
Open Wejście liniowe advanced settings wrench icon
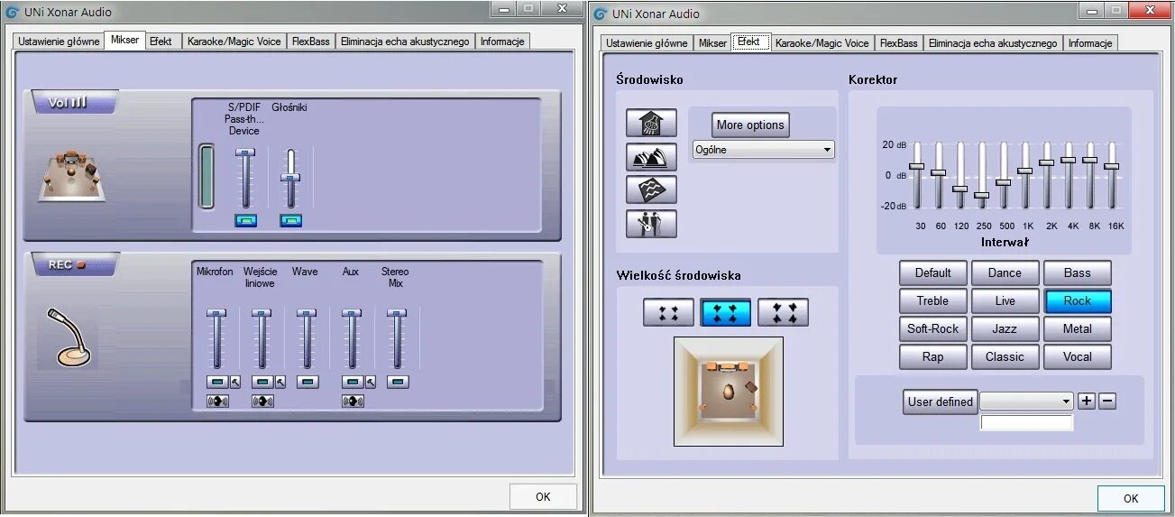[x=280, y=382]
